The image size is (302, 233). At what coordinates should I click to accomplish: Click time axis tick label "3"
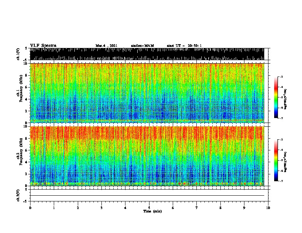pyautogui.click(x=101, y=207)
